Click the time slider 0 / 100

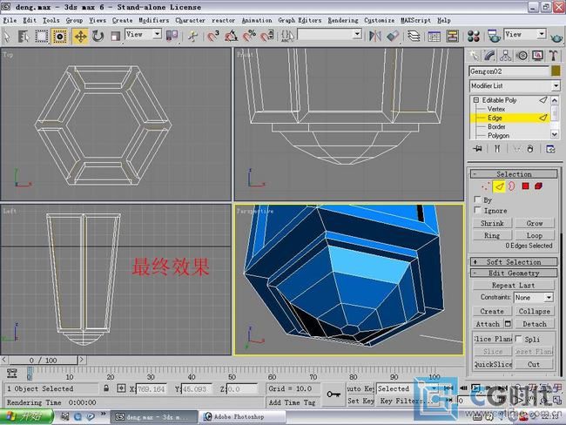coord(43,360)
